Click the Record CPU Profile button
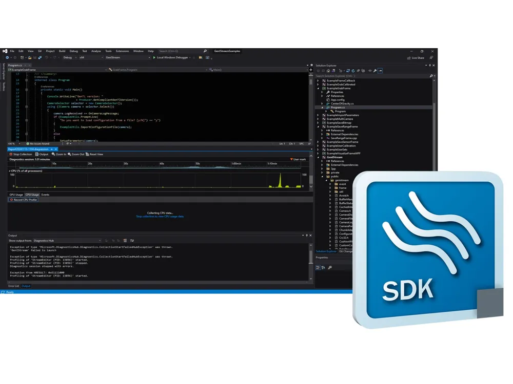The height and width of the screenshot is (384, 513). pyautogui.click(x=23, y=200)
